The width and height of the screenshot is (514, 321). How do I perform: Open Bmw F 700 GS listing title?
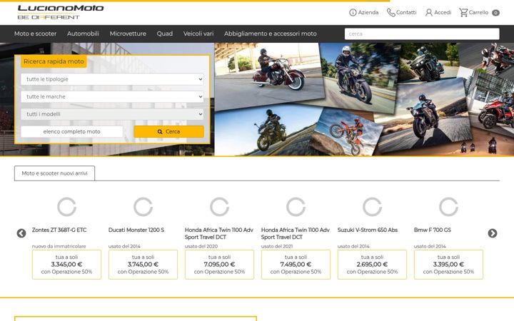pyautogui.click(x=433, y=230)
